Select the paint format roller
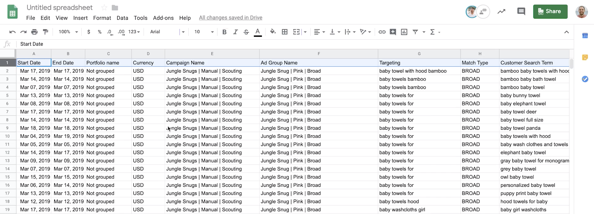Viewport: 594px width, 214px height. [x=46, y=32]
